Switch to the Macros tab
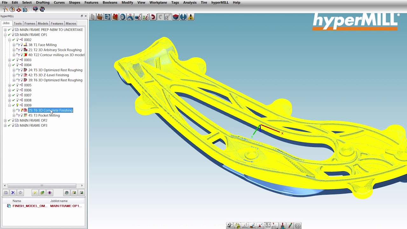 tap(71, 24)
